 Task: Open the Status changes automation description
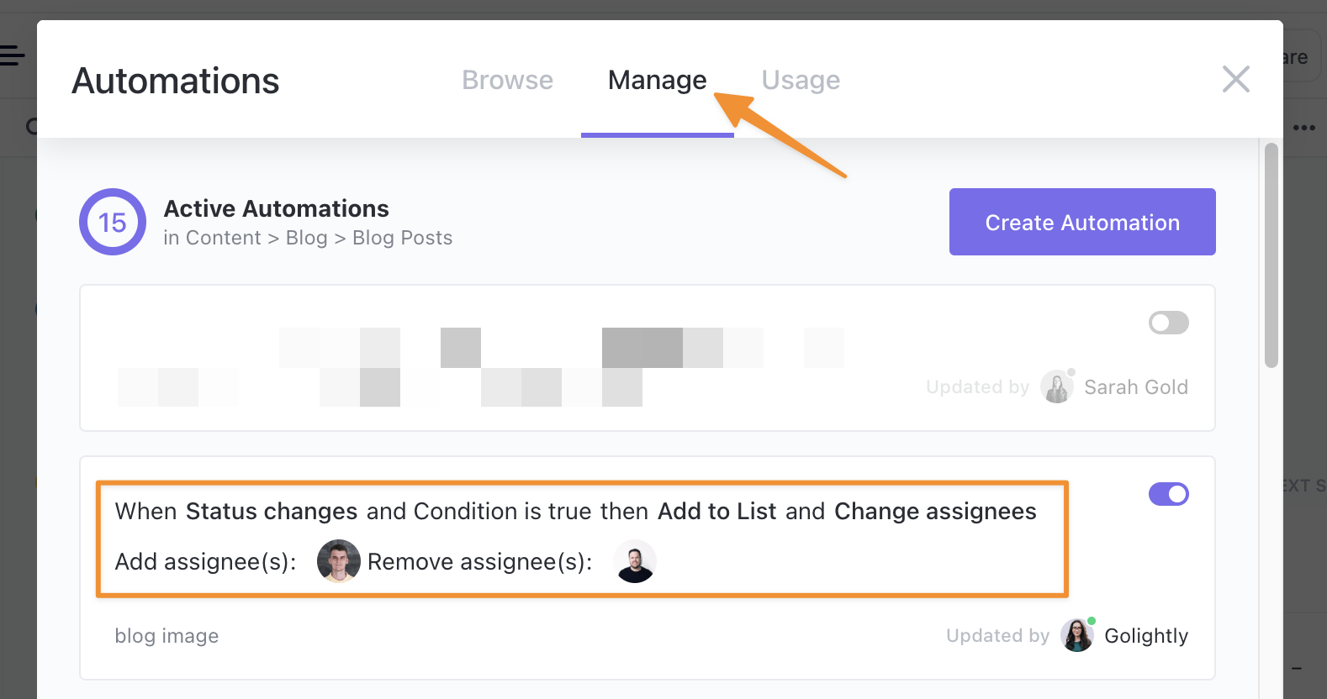575,512
